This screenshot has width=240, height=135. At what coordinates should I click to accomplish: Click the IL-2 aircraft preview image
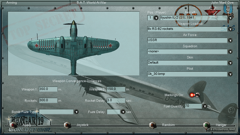[73, 43]
